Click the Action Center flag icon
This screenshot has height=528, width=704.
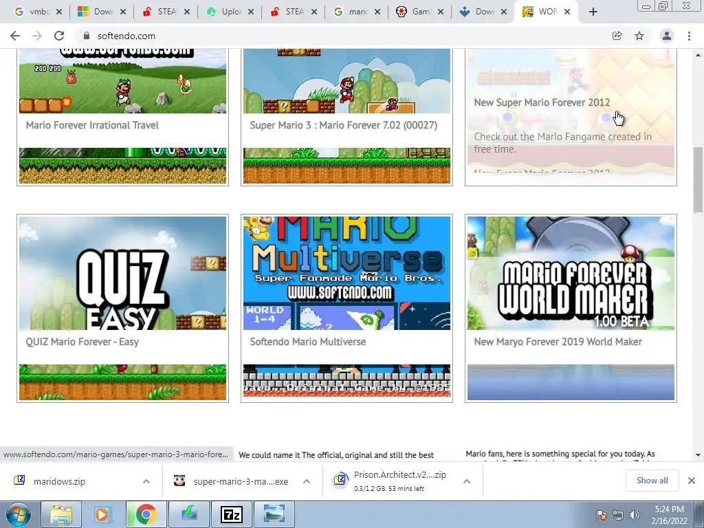pyautogui.click(x=601, y=515)
